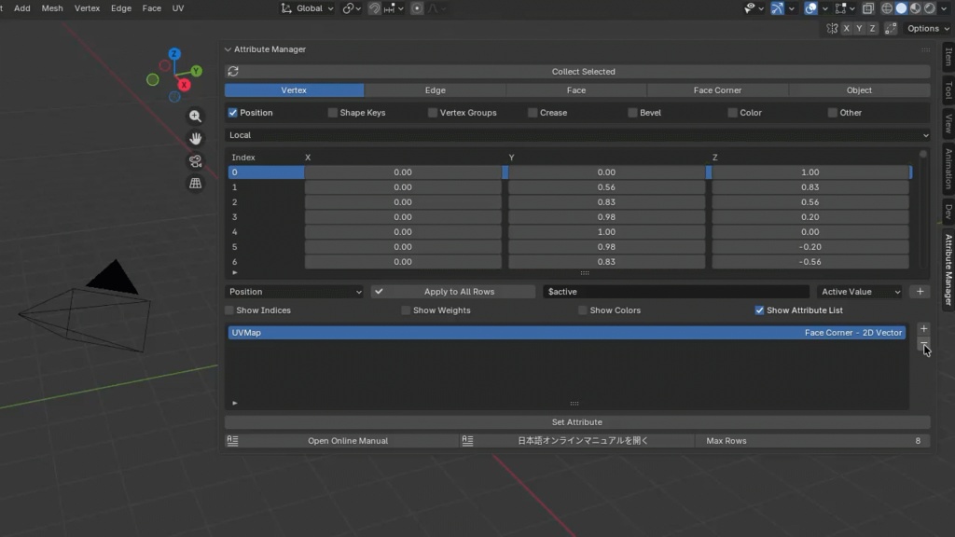Open the Mesh menu in the menu bar
This screenshot has height=537, width=955.
51,8
